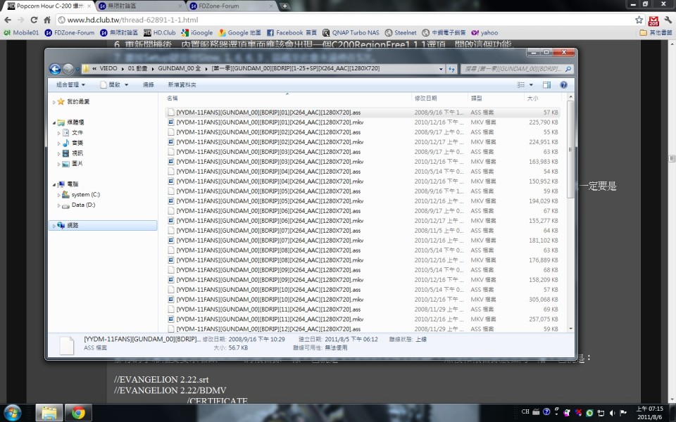The width and height of the screenshot is (676, 422).
Task: Click VIEDO breadcrumb
Action: [108, 68]
